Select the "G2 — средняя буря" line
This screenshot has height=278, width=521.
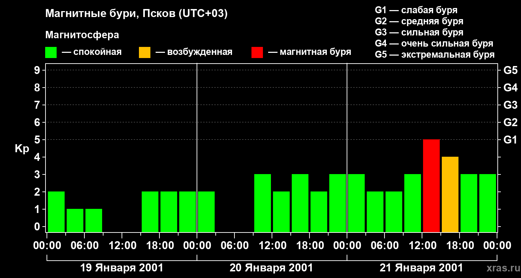tap(419, 21)
